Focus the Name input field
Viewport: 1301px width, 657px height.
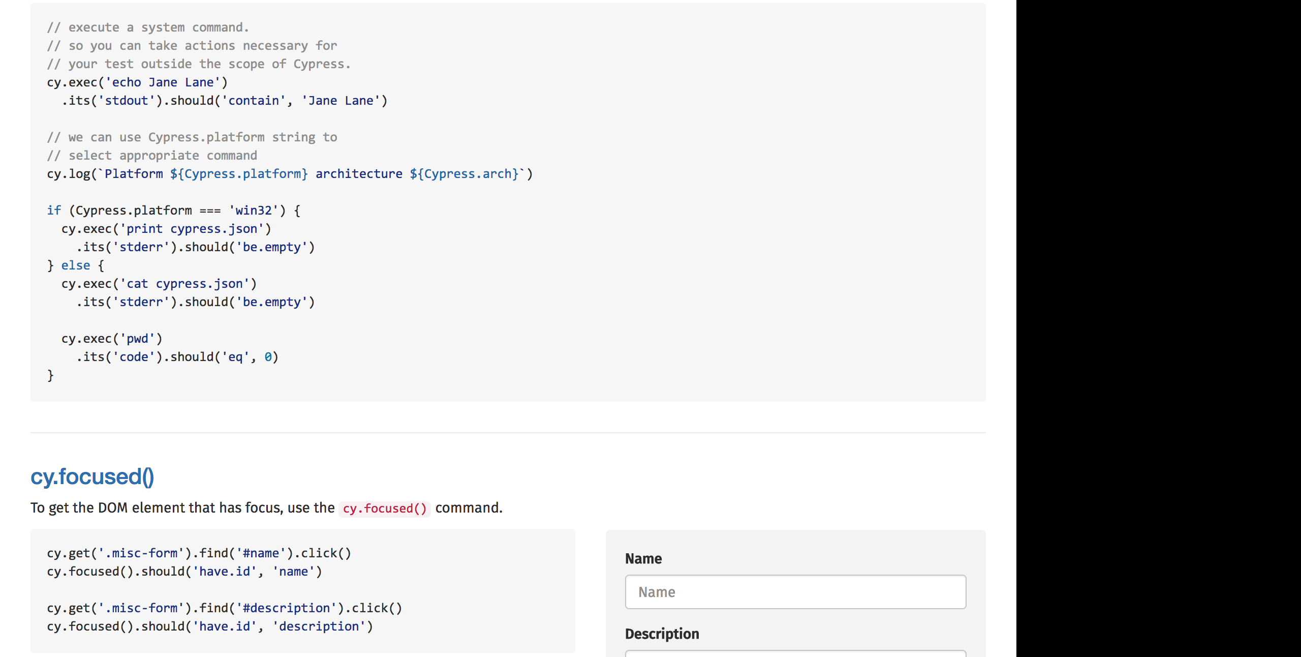point(795,592)
